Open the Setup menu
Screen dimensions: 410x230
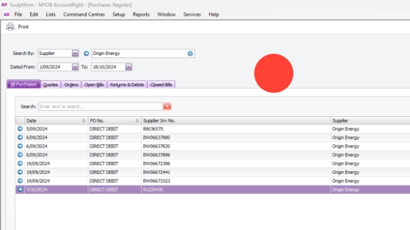(119, 14)
